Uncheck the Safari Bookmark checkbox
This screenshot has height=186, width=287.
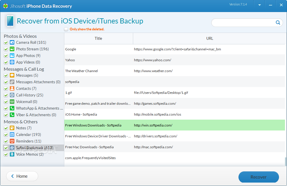pyautogui.click(x=6, y=148)
